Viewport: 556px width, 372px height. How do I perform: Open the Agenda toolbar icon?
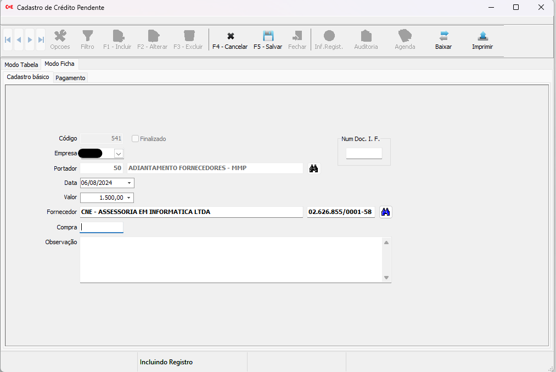405,37
